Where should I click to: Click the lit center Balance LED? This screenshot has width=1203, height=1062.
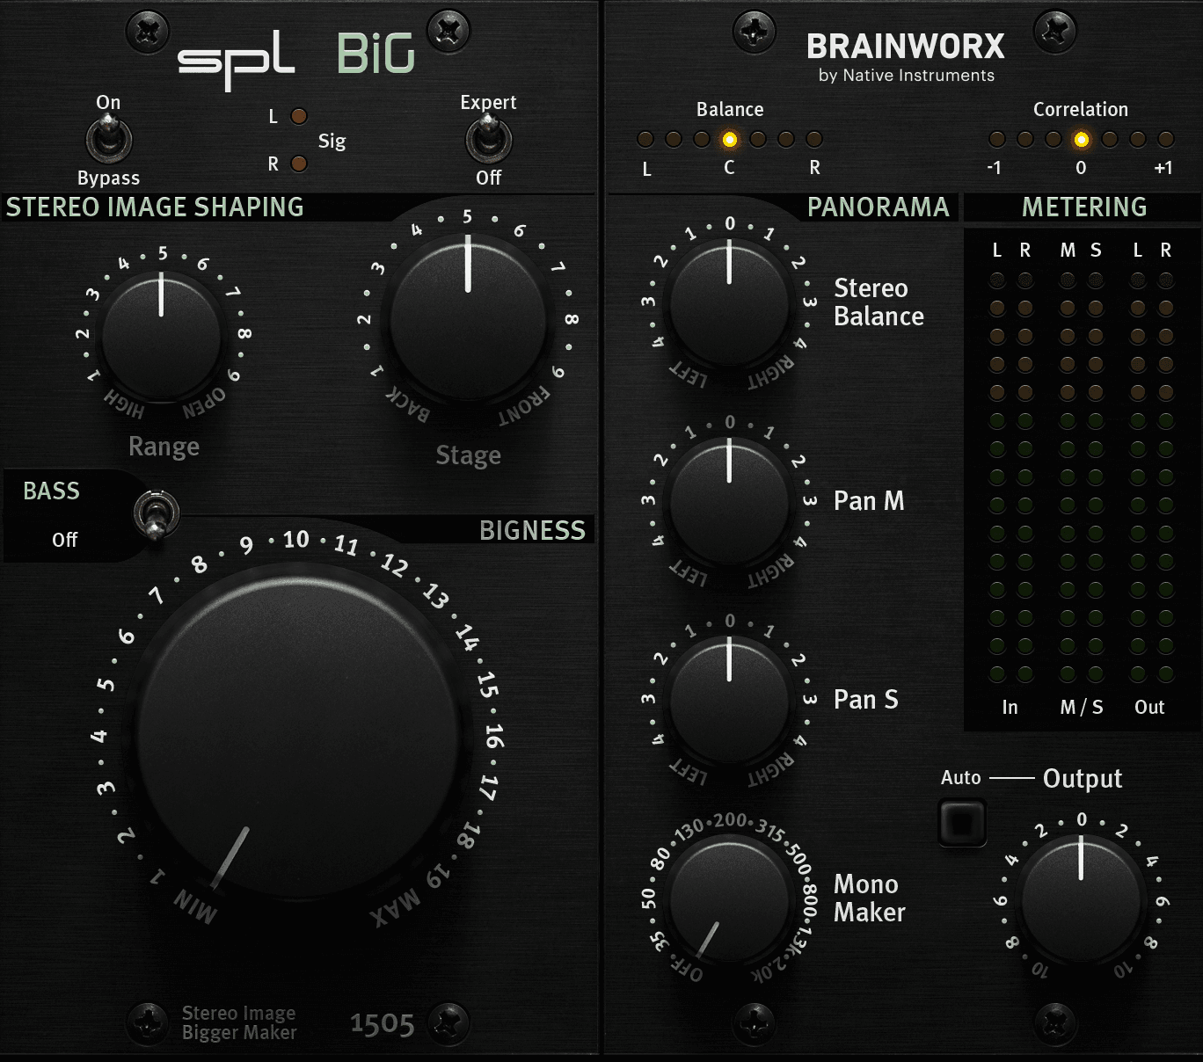coord(730,139)
